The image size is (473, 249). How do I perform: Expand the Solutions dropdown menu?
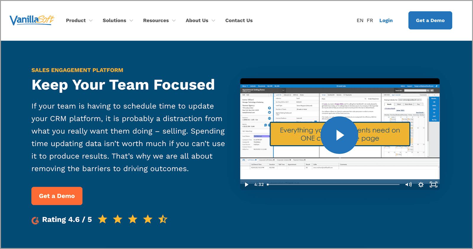click(x=118, y=21)
